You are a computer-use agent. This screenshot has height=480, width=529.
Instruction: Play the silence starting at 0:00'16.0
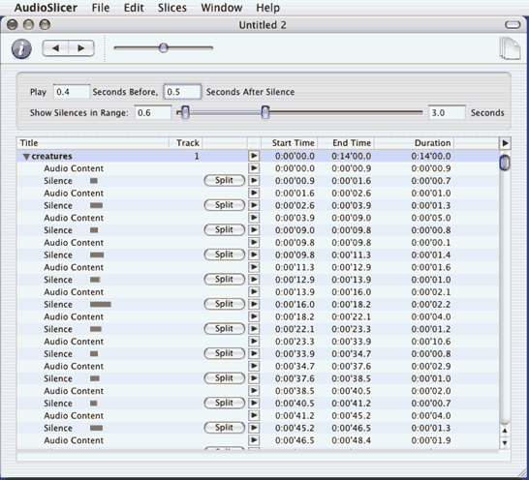(x=254, y=304)
